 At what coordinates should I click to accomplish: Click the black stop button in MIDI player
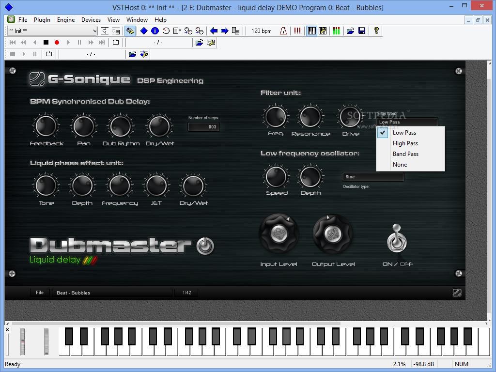(x=46, y=43)
